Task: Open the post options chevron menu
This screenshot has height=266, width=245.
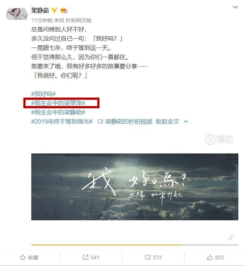Action: [x=235, y=7]
